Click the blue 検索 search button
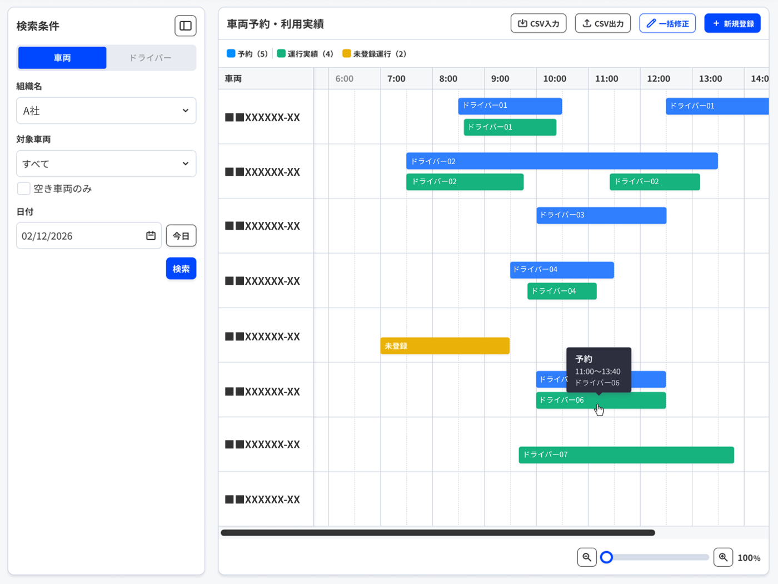Screen dimensions: 778x584 point(181,269)
